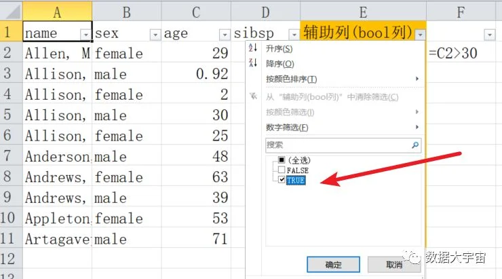This screenshot has height=279, width=502.
Task: Click header cell labeled name
Action: point(57,31)
